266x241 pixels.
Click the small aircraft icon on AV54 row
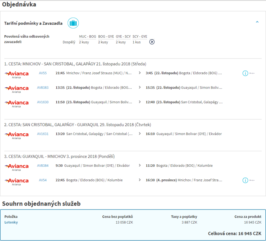click(252, 180)
